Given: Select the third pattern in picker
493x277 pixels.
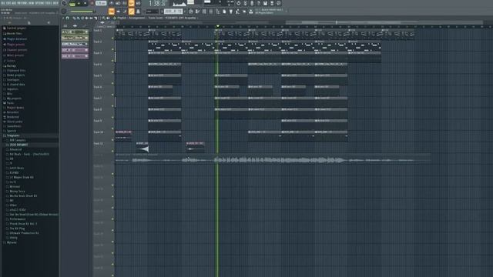Looking at the screenshot, I should click(x=75, y=44).
